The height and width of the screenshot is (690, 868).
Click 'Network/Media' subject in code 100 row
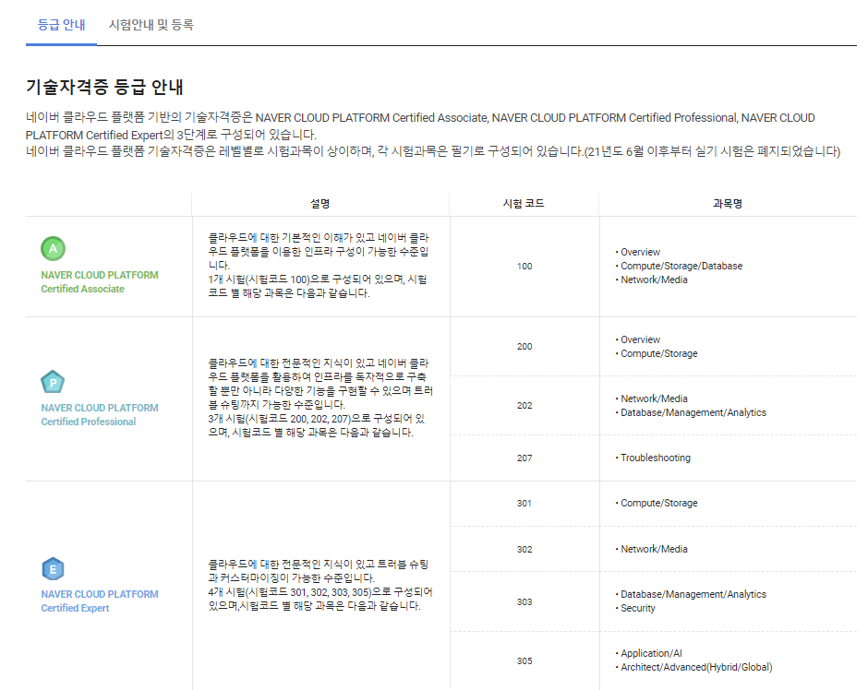coord(654,280)
